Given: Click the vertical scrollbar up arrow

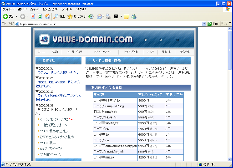Looking at the screenshot, I should 230,29.
